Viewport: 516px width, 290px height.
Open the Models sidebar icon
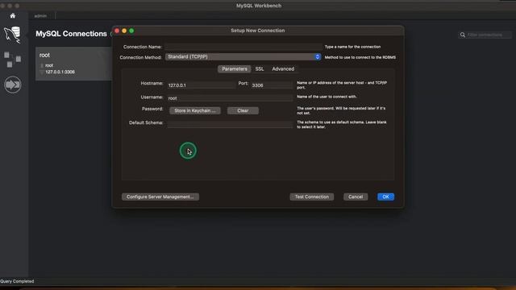pyautogui.click(x=13, y=60)
